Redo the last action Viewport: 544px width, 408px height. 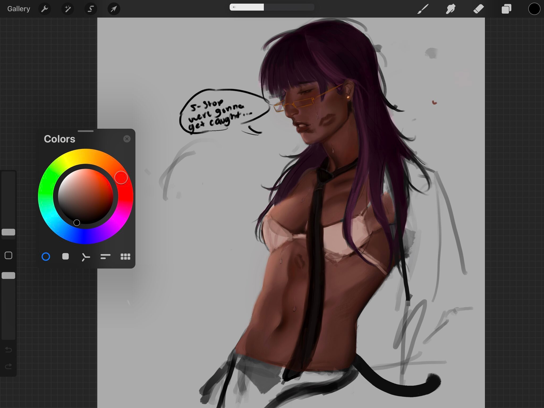click(x=8, y=367)
